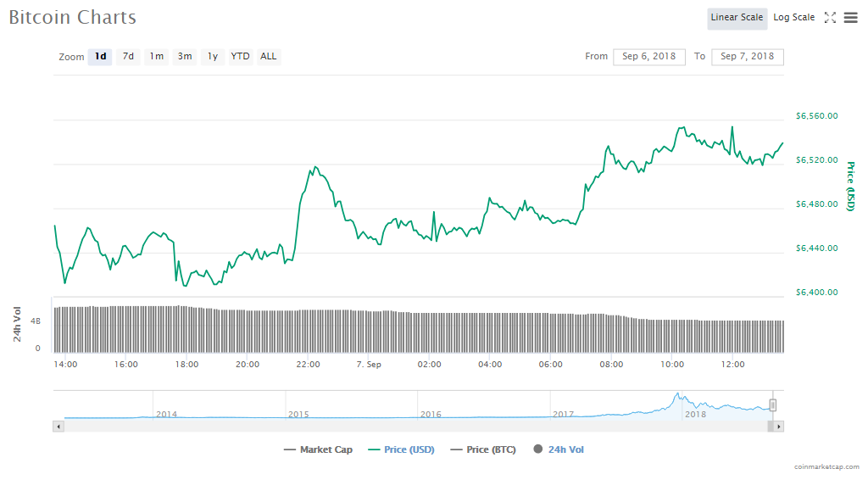Viewport: 868px width, 480px height.
Task: Set zoom to 3m
Action: point(184,57)
